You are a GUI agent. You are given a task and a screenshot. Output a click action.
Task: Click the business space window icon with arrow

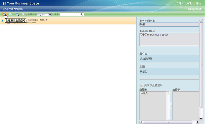click(x=17, y=14)
